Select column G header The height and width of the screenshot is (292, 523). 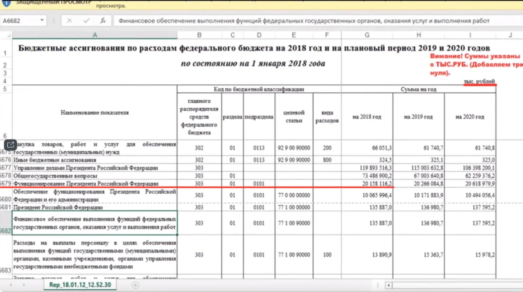coord(367,35)
